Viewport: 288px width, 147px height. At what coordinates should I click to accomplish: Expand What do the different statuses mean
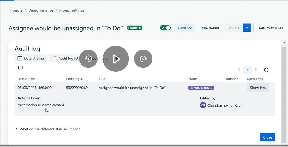(48, 129)
